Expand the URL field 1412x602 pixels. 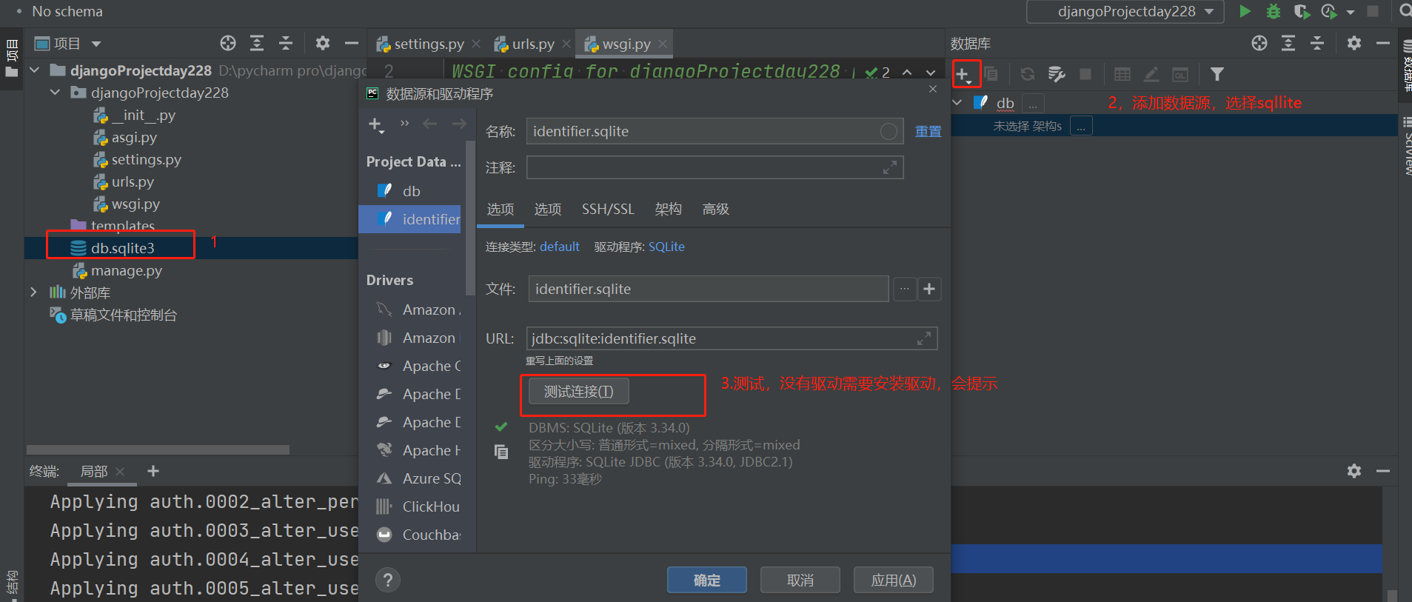(924, 338)
